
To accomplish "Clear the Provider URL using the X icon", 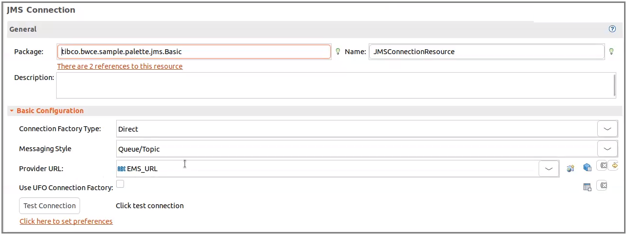I will (604, 166).
